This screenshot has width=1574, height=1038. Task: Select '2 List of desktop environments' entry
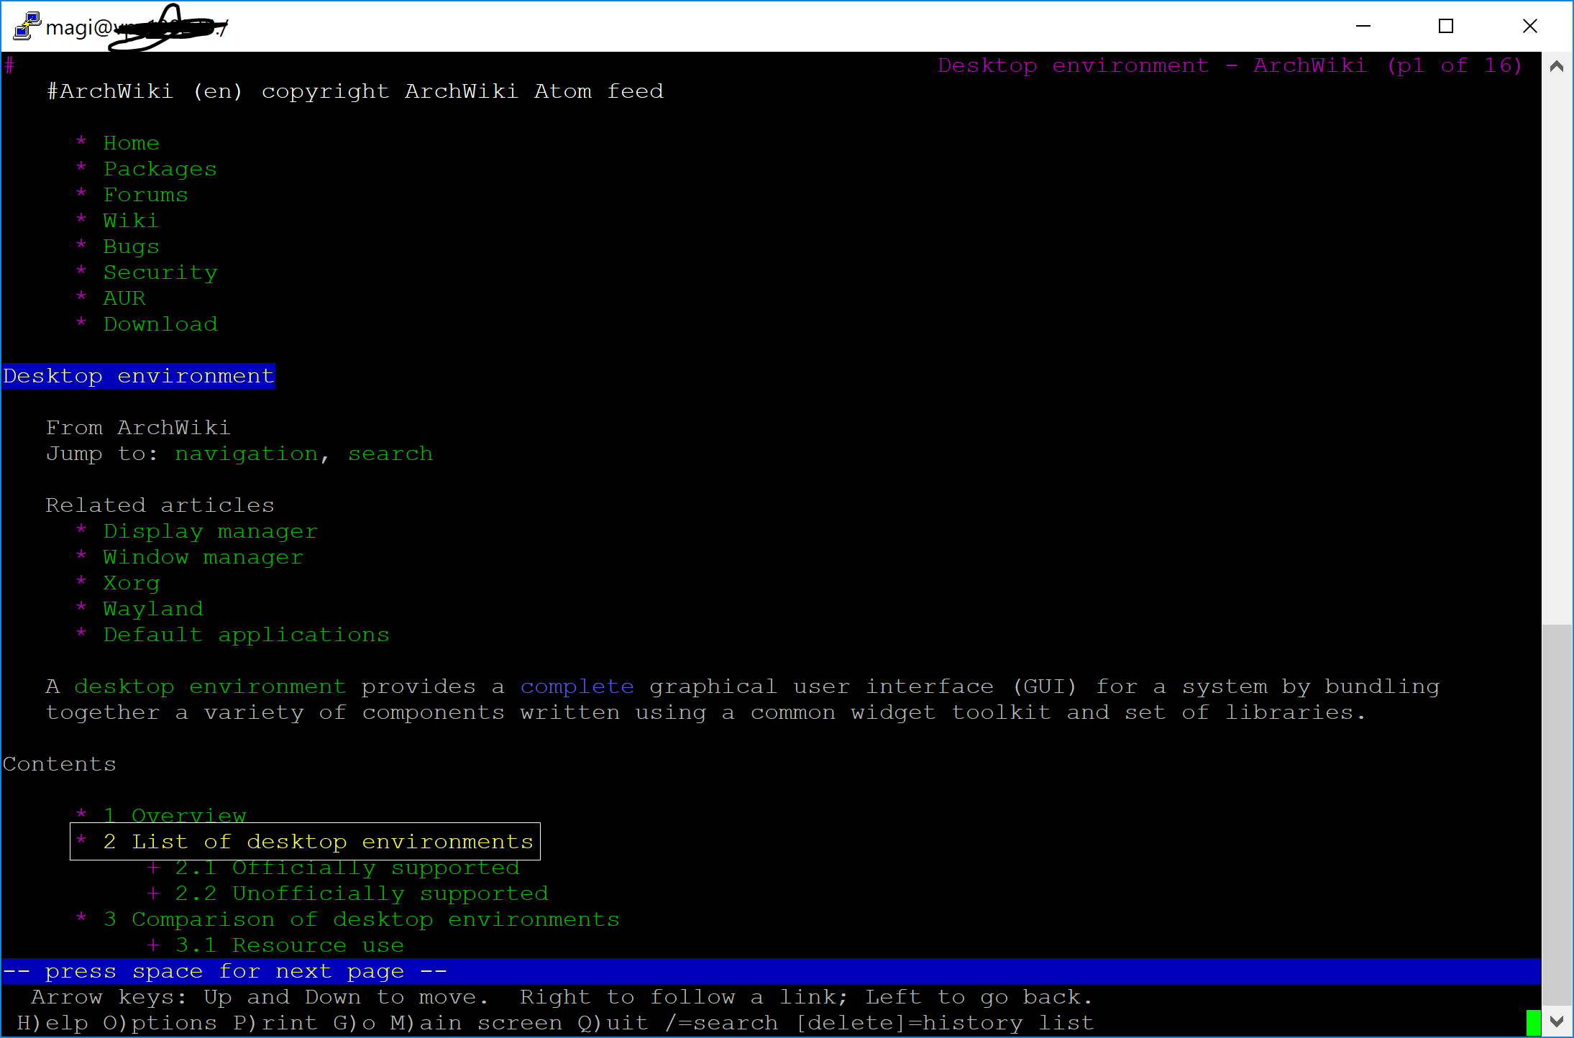(305, 841)
